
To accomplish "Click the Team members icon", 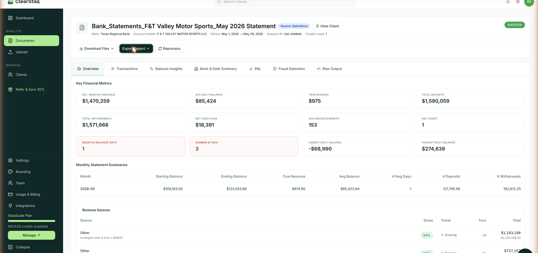I will (10, 183).
